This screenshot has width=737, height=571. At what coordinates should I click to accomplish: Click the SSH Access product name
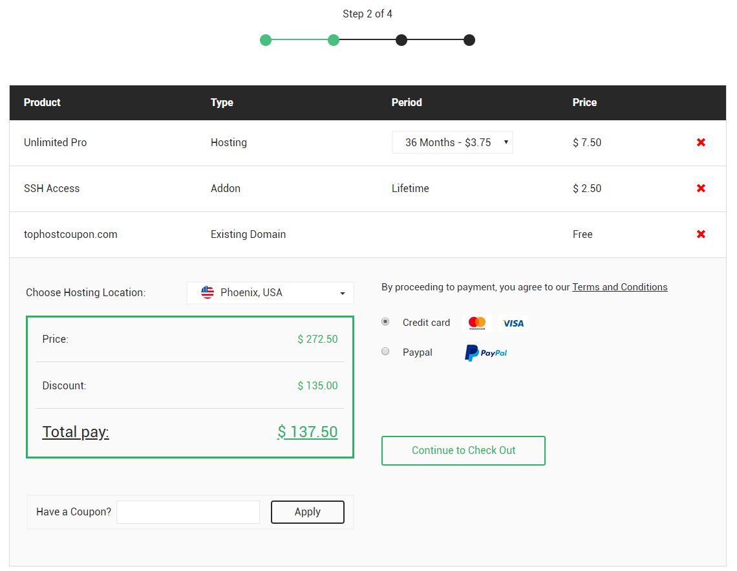[x=52, y=188]
